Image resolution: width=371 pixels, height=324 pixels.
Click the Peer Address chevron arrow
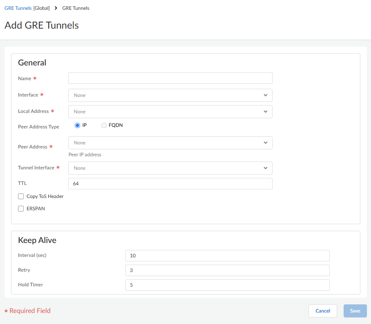[x=266, y=143]
